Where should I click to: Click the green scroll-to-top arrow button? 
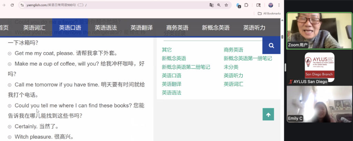pyautogui.click(x=268, y=115)
